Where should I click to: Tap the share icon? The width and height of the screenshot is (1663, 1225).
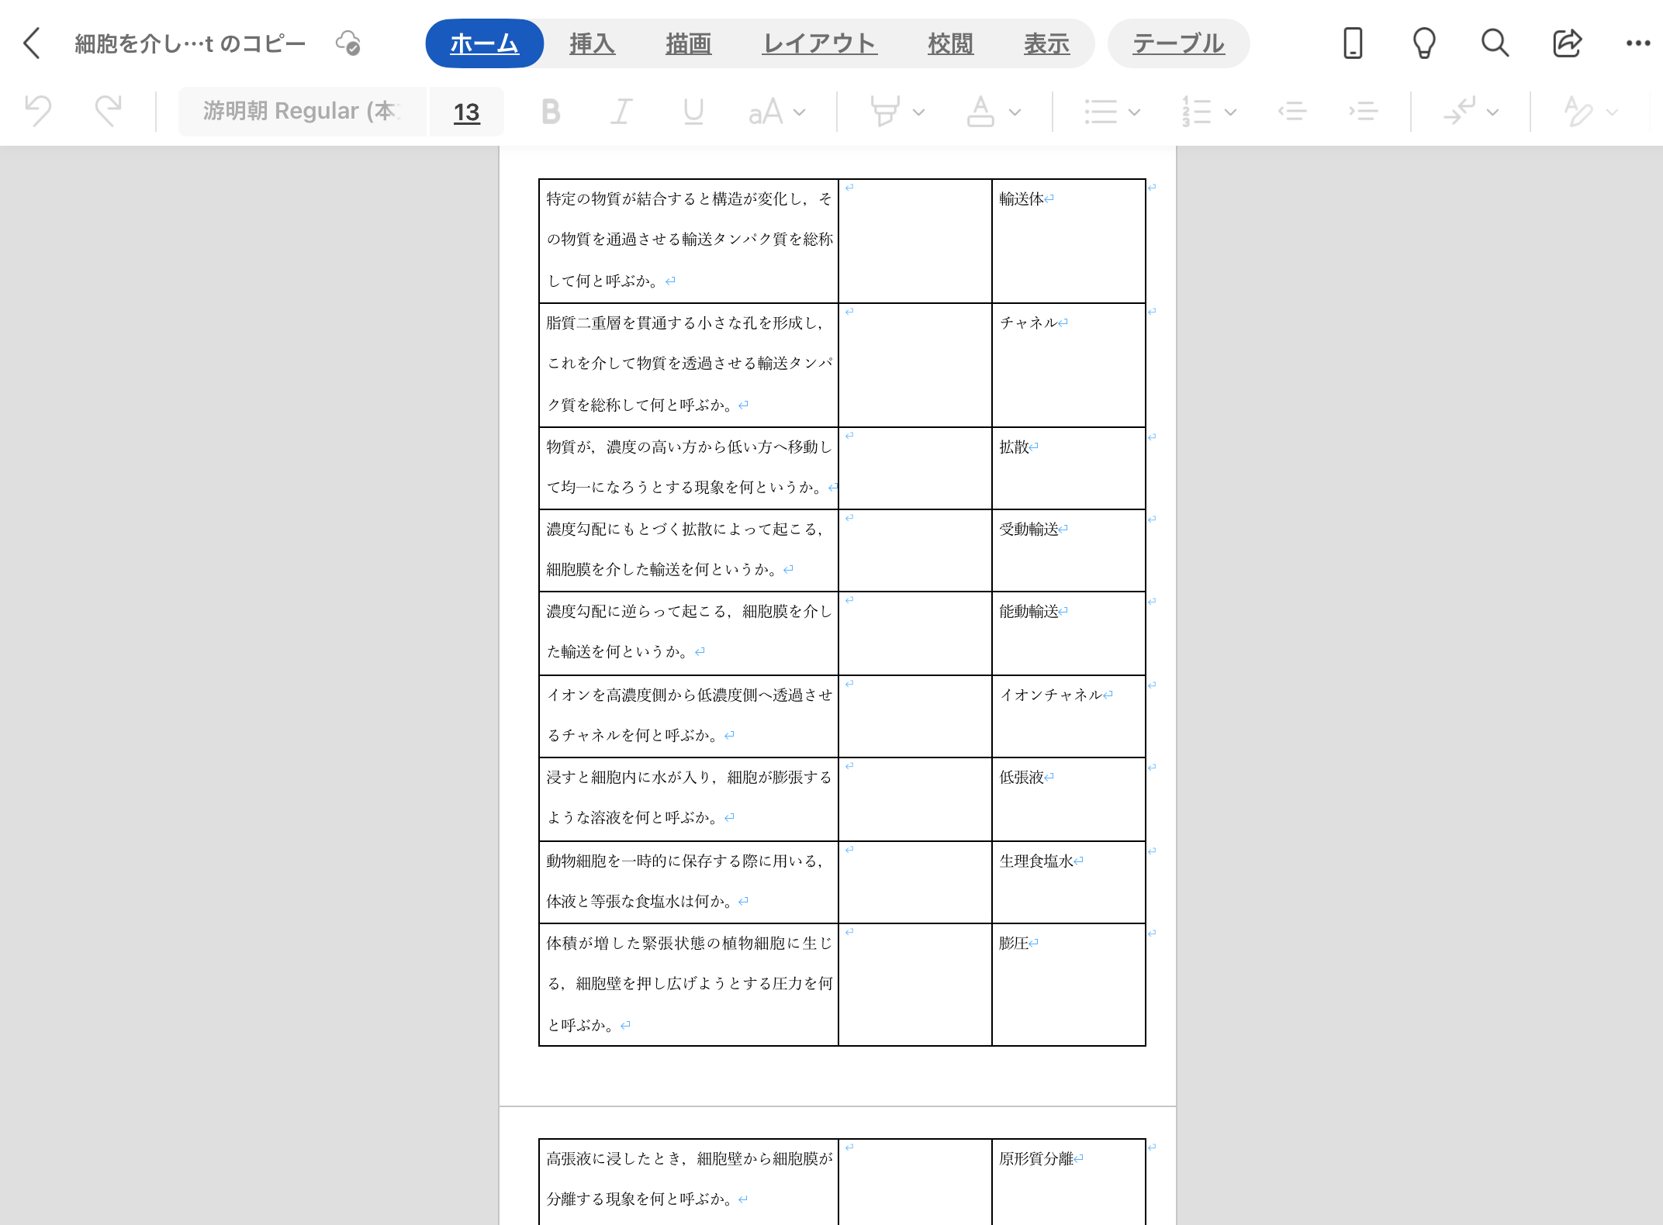(x=1567, y=43)
